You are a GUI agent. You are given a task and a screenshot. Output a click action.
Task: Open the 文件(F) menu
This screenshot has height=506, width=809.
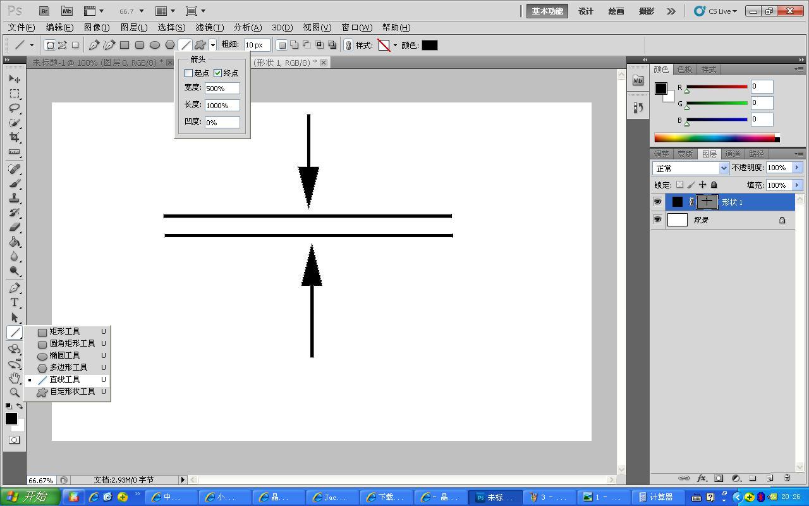point(21,27)
